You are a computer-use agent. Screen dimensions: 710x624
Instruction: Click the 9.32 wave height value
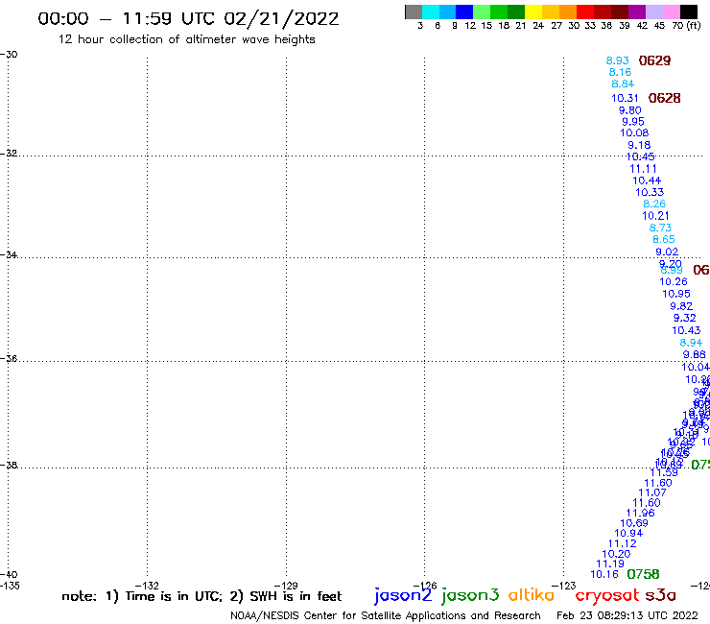(x=685, y=318)
